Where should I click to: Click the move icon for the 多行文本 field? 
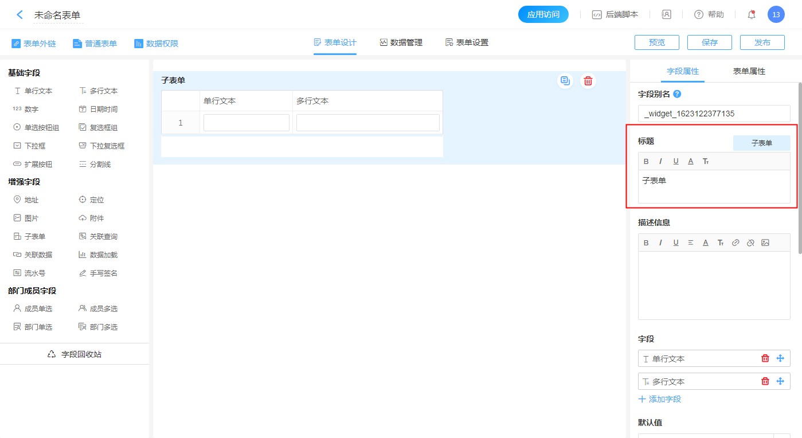[x=780, y=381]
